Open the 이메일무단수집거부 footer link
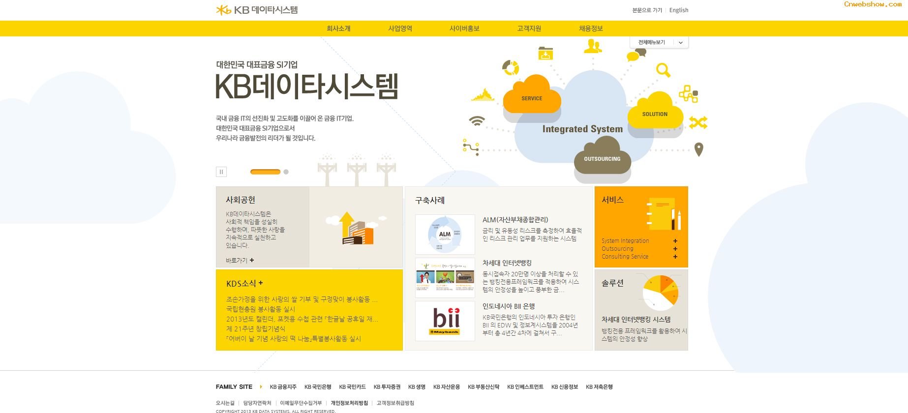This screenshot has width=908, height=413. 301,403
